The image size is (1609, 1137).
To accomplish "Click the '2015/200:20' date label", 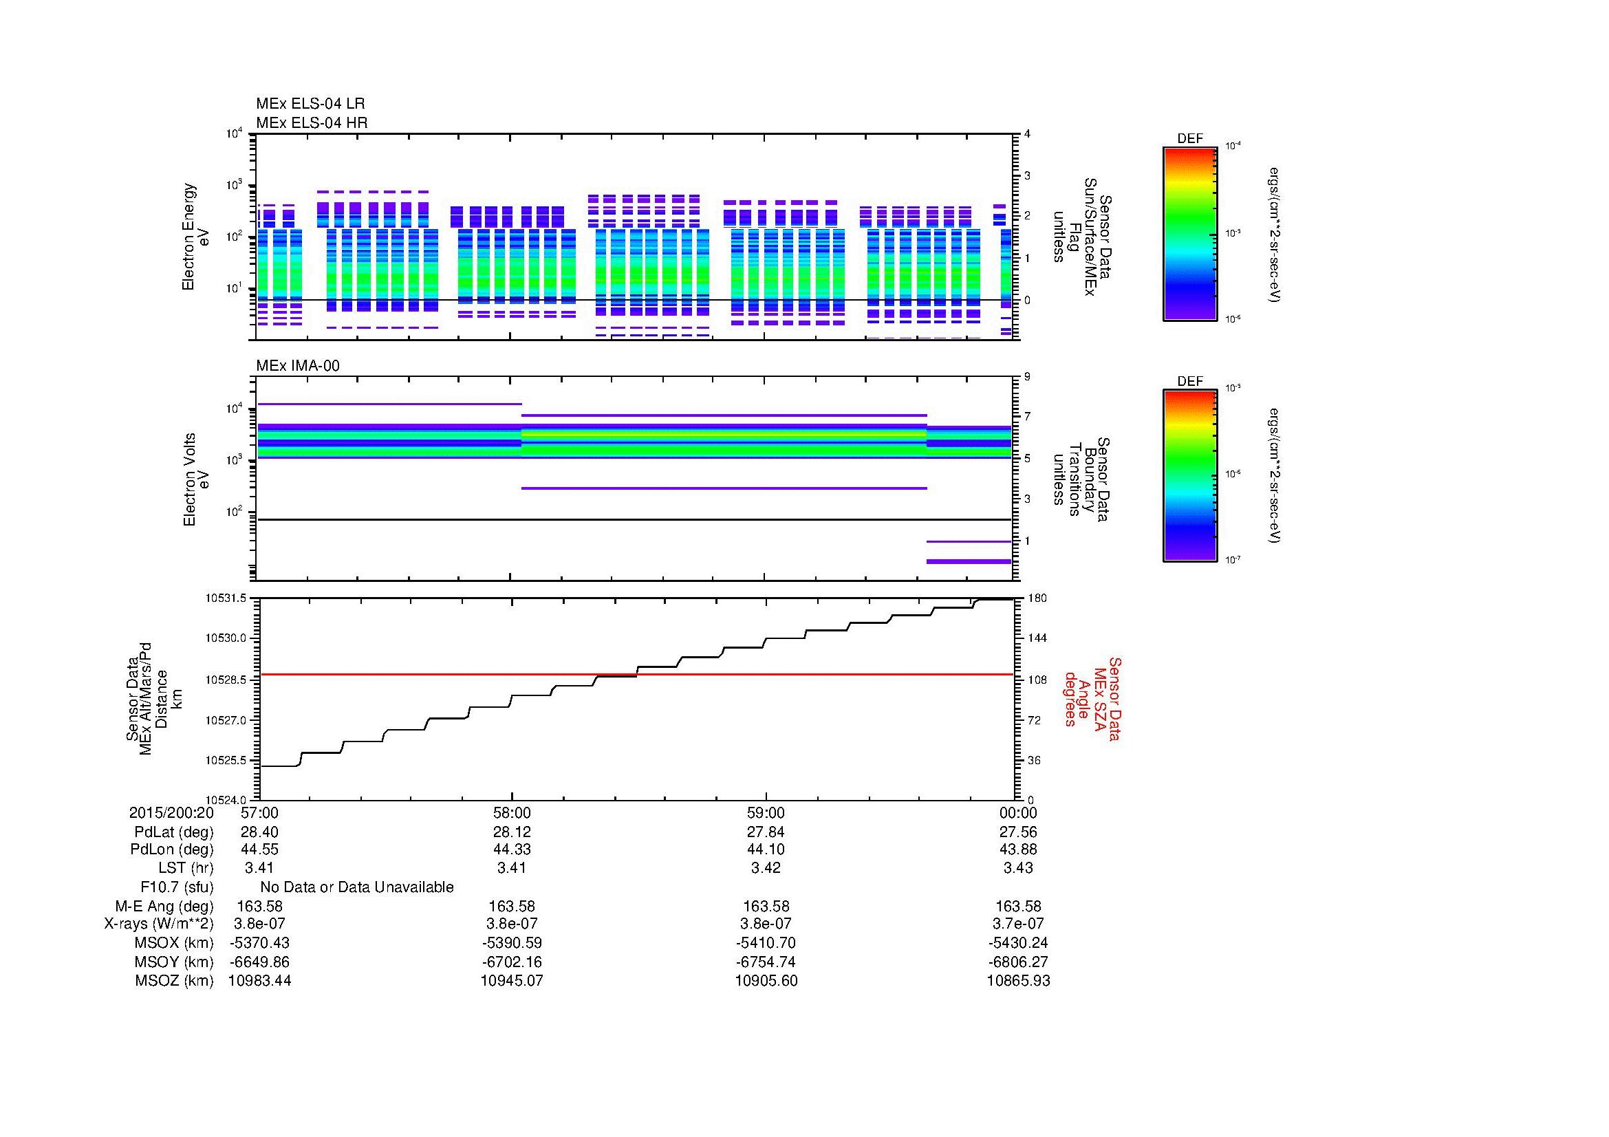I will pos(172,812).
